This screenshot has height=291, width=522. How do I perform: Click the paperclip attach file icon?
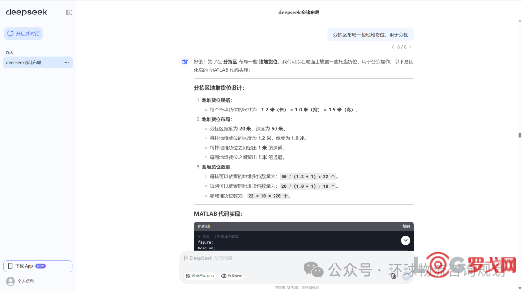click(x=394, y=276)
